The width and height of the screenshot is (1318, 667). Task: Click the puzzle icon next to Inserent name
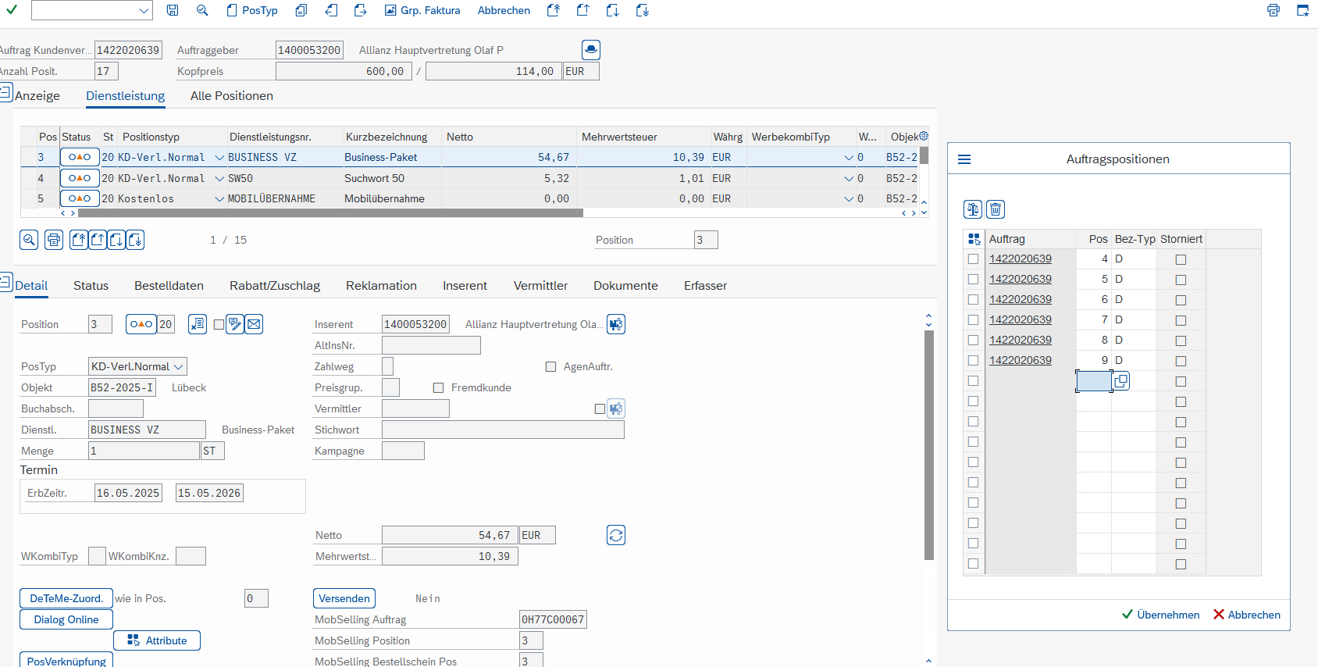point(616,324)
